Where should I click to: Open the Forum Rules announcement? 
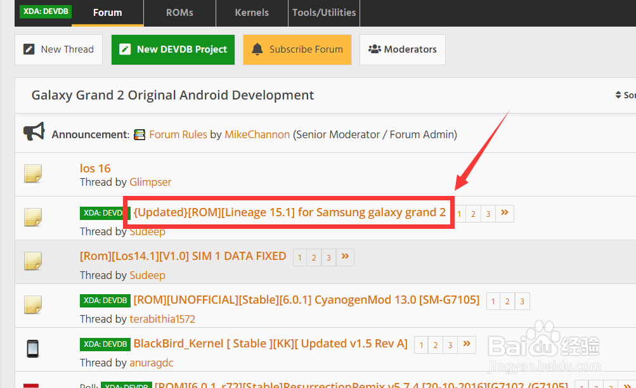[x=178, y=134]
